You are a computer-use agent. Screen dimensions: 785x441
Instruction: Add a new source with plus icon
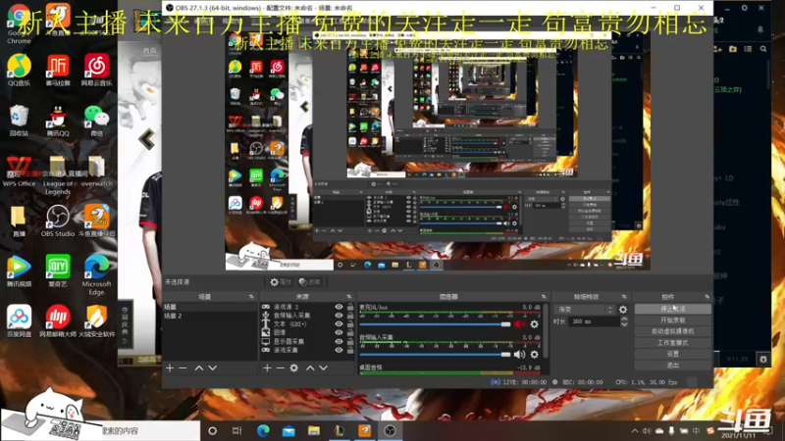pyautogui.click(x=267, y=368)
